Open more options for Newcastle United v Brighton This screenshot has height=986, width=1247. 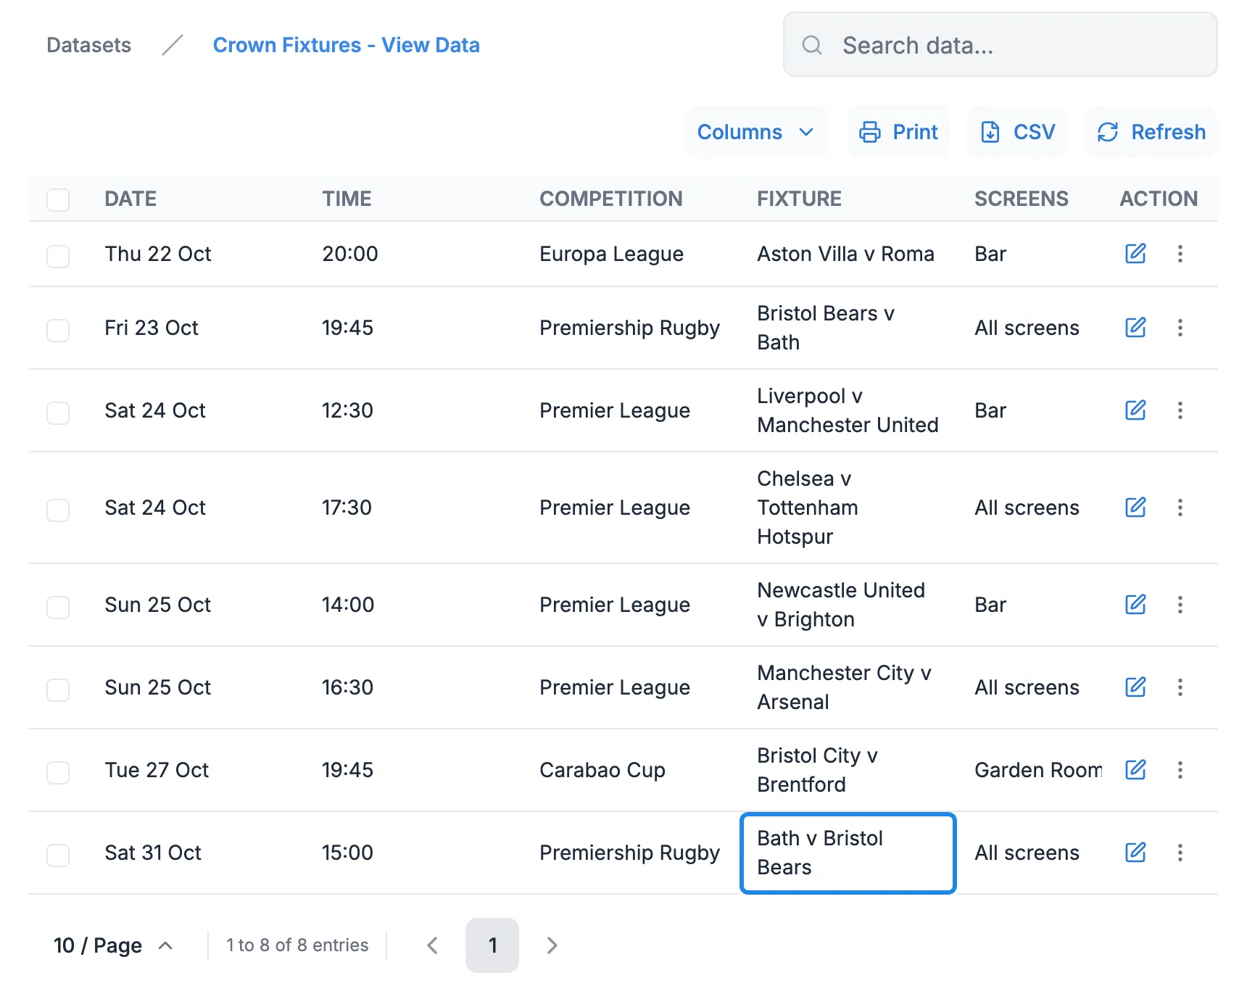pyautogui.click(x=1180, y=605)
